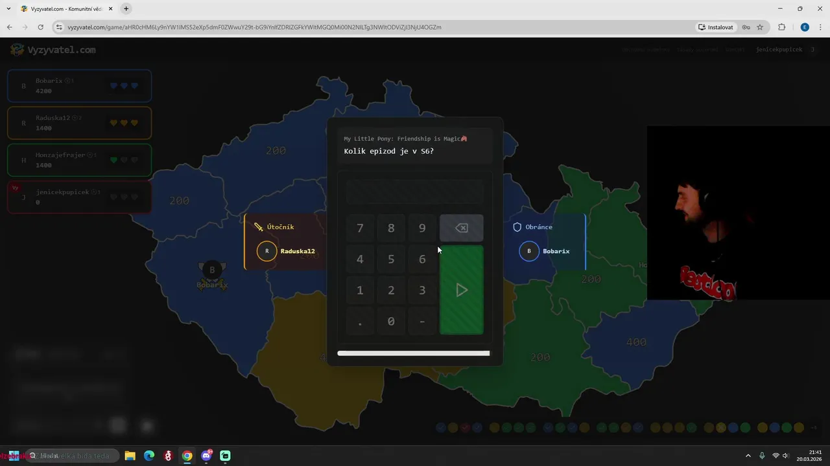
Task: Click keypad digit 9
Action: [422, 228]
